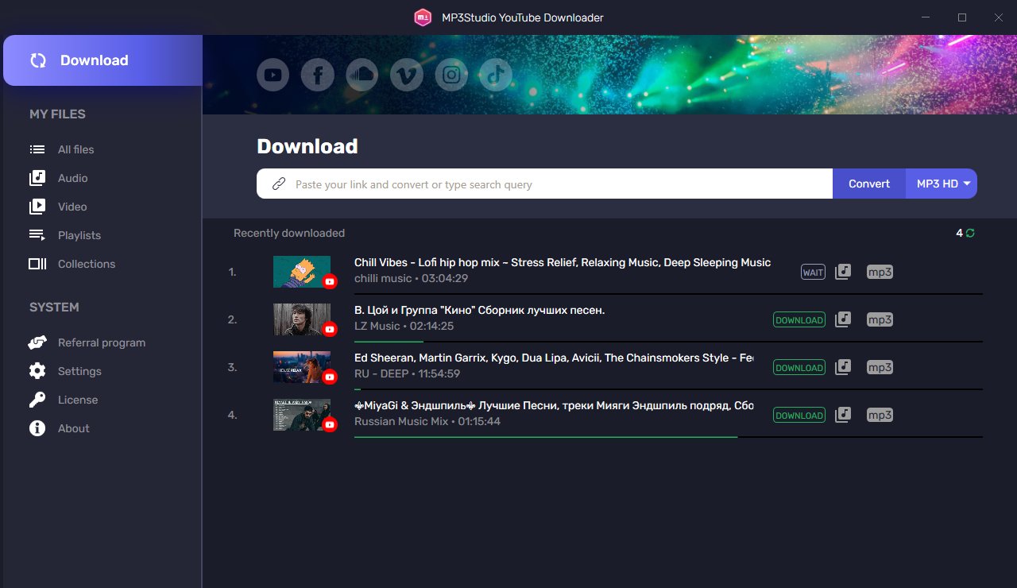Click the MiyaGi & Эндшпиль thumbnail
Image resolution: width=1017 pixels, height=588 pixels.
point(302,415)
